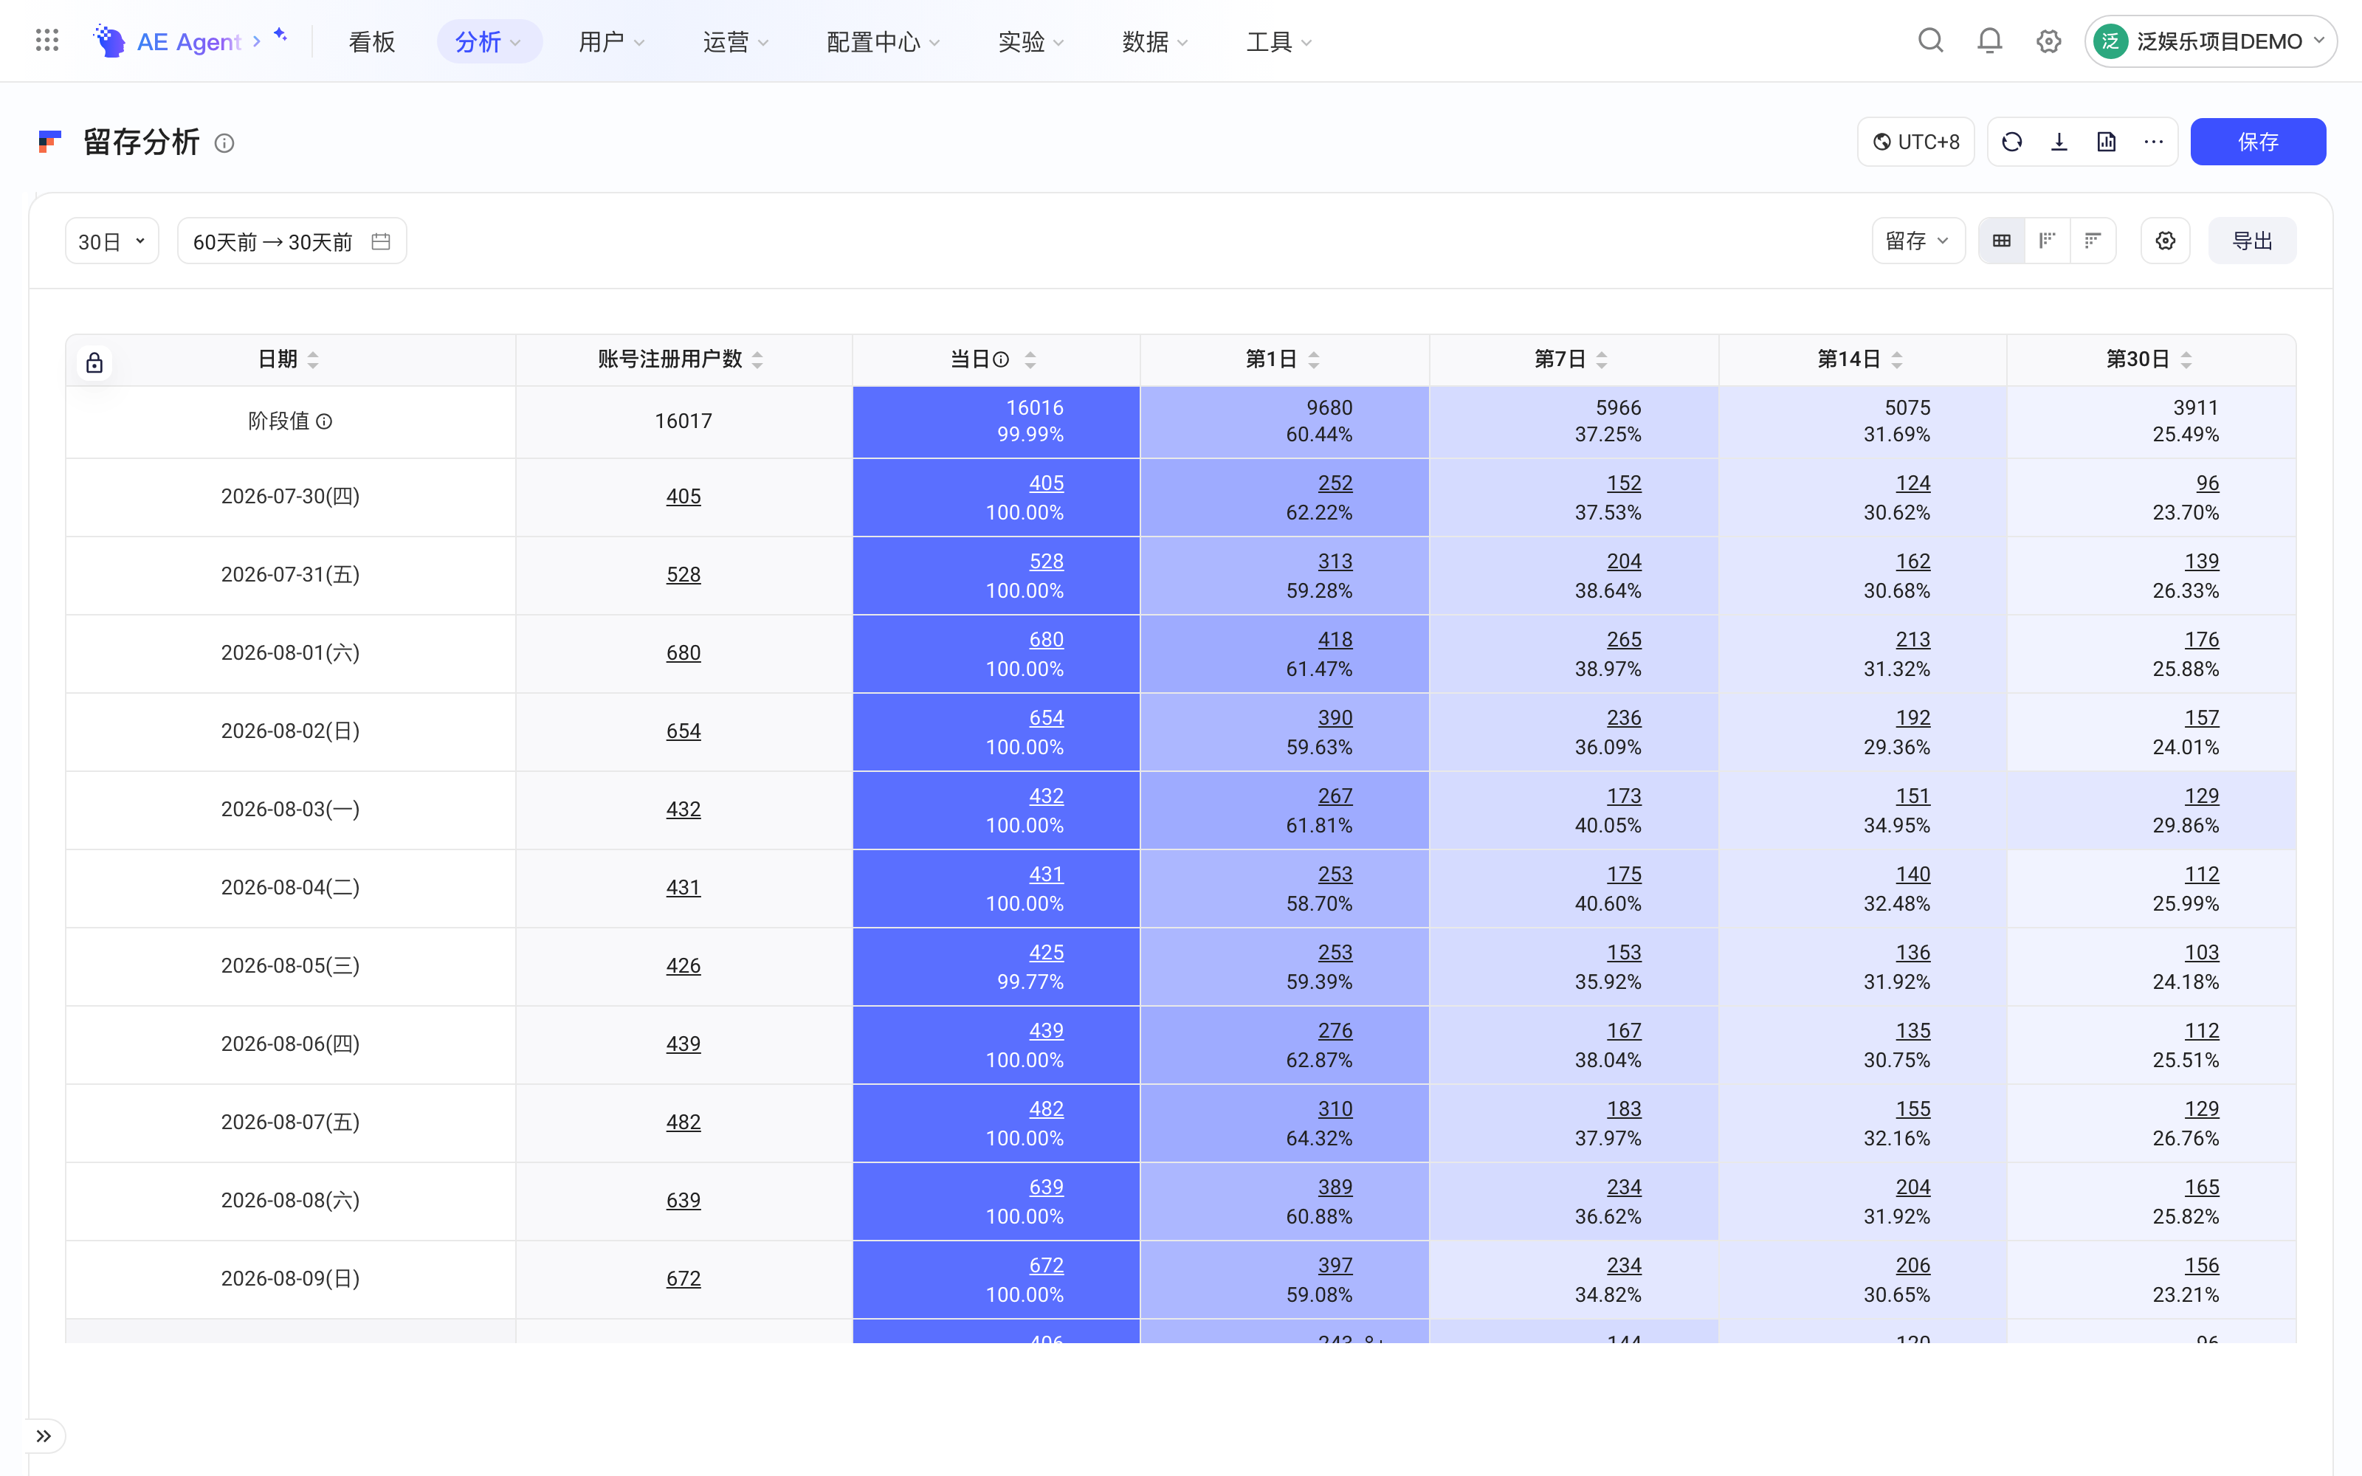Screen dimensions: 2362x1476
Task: Sort by 第1日 column
Action: point(1314,360)
